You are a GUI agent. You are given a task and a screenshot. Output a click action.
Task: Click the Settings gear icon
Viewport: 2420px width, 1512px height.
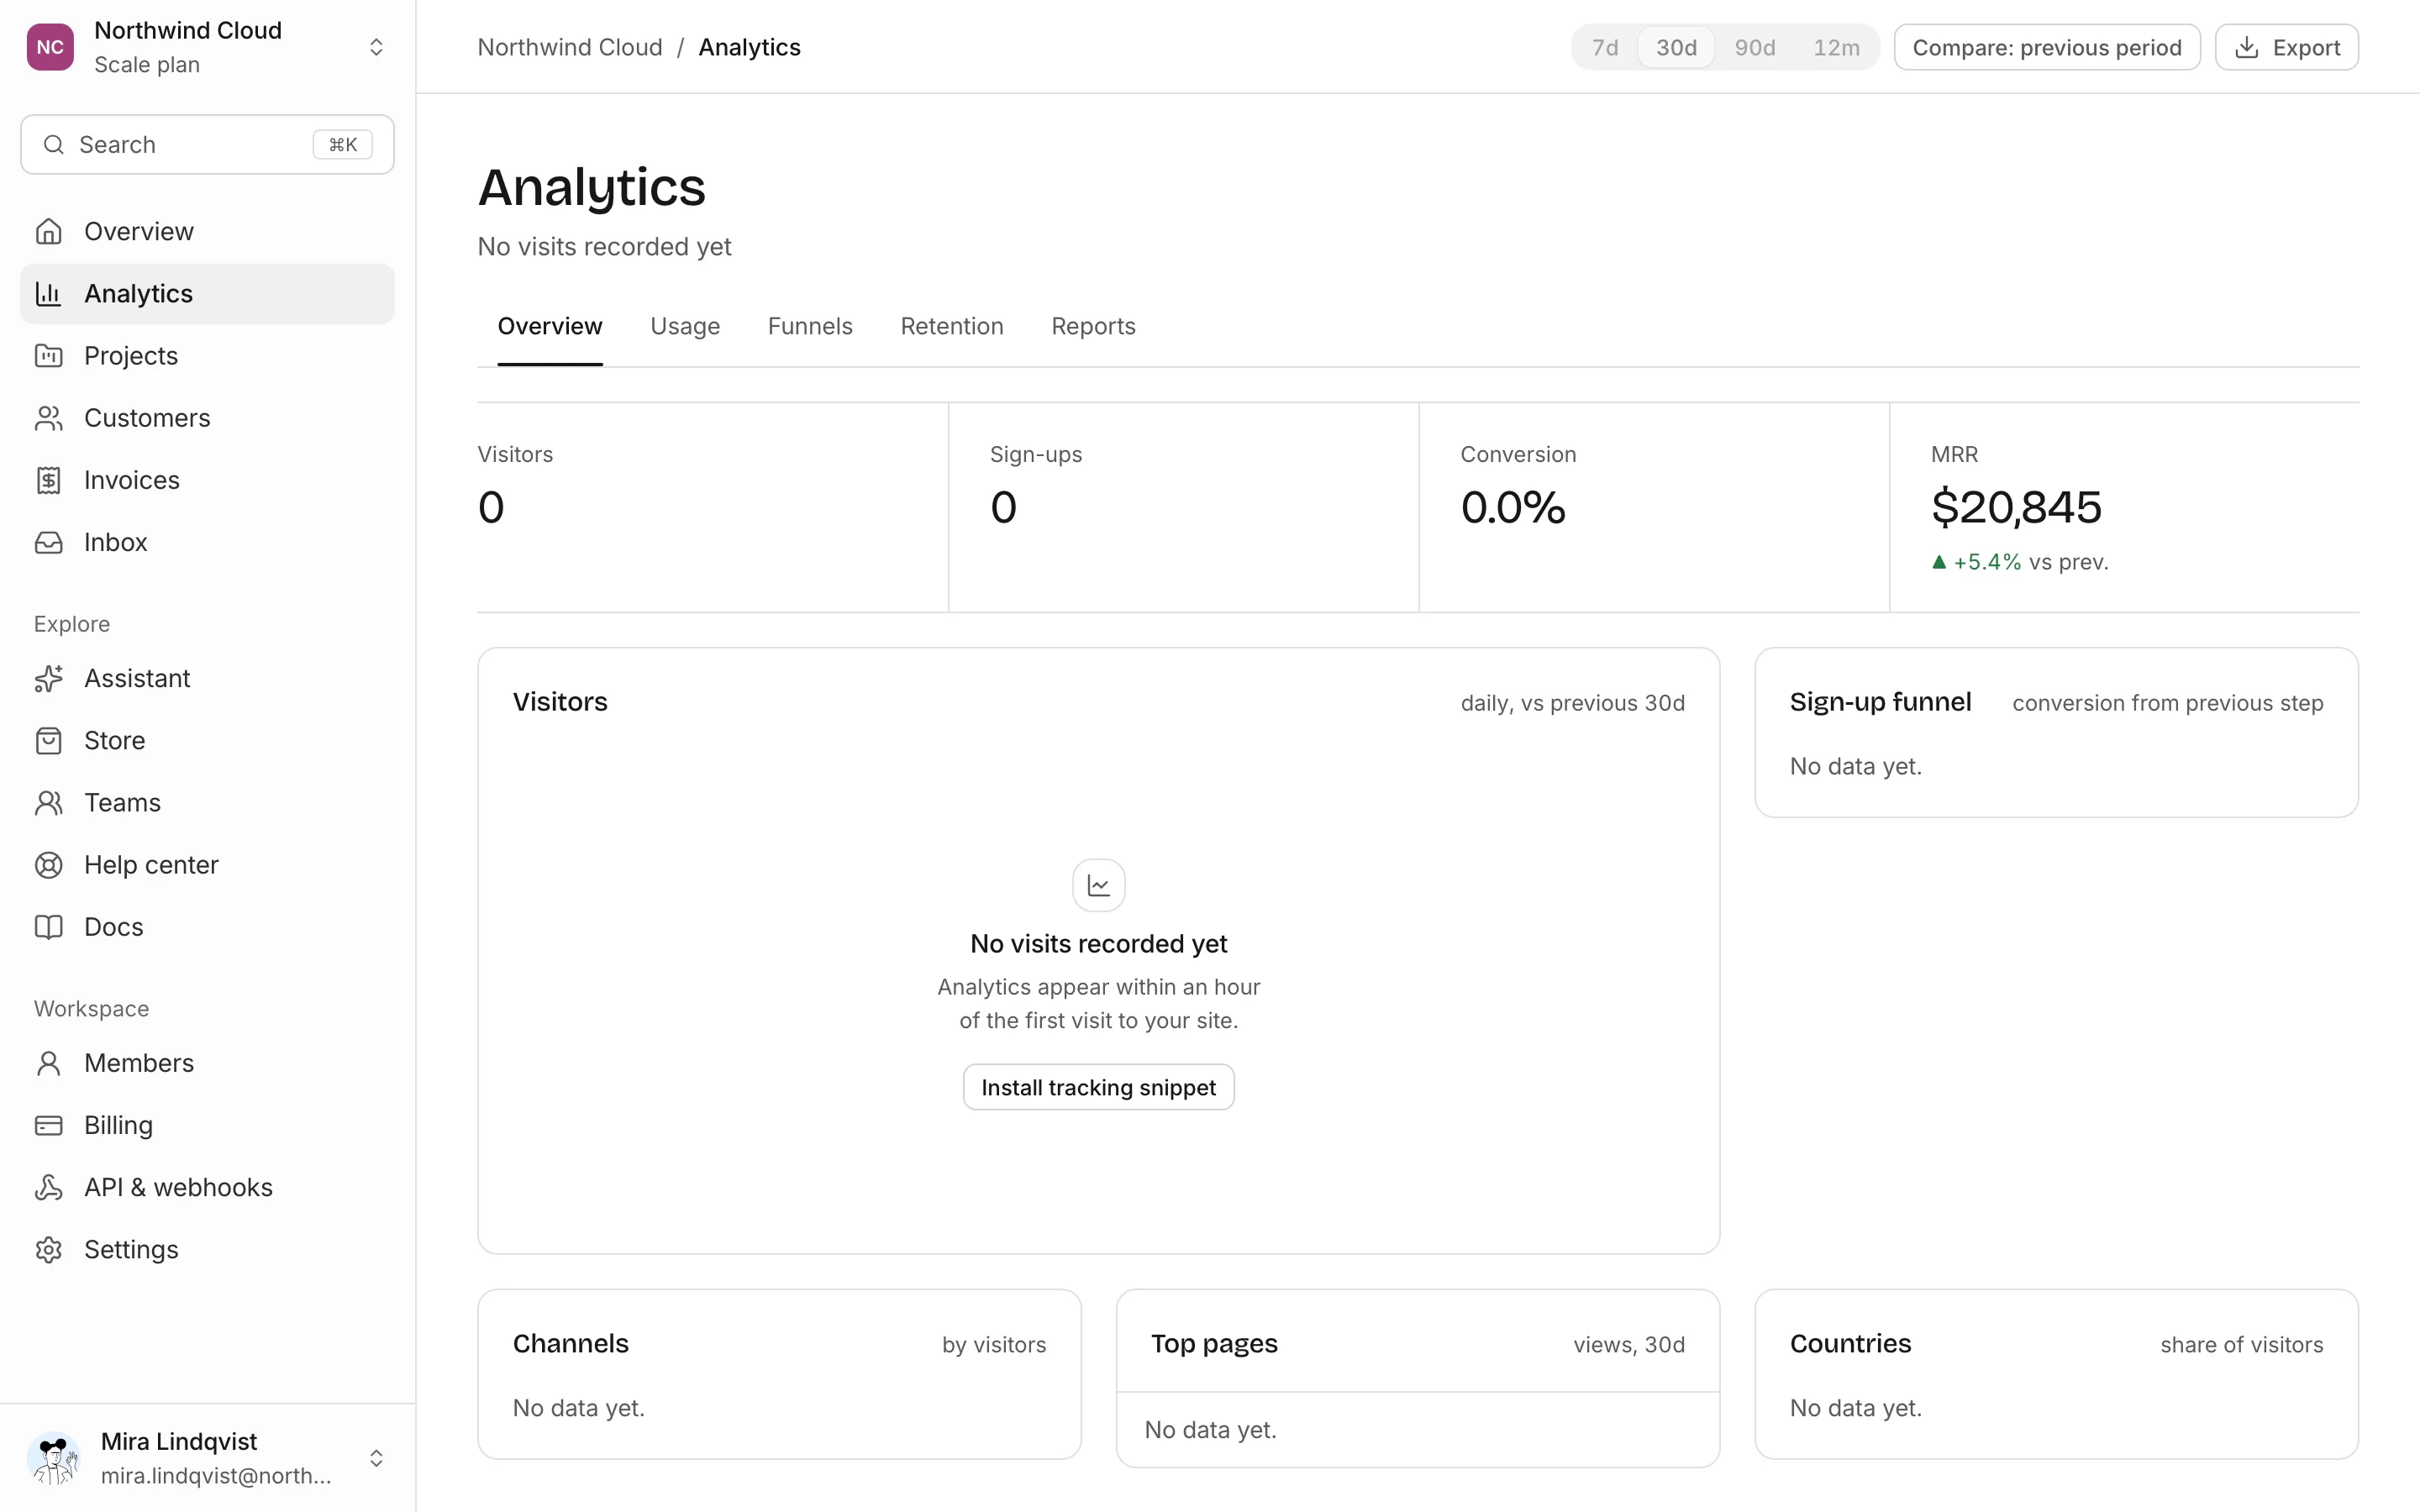click(48, 1249)
